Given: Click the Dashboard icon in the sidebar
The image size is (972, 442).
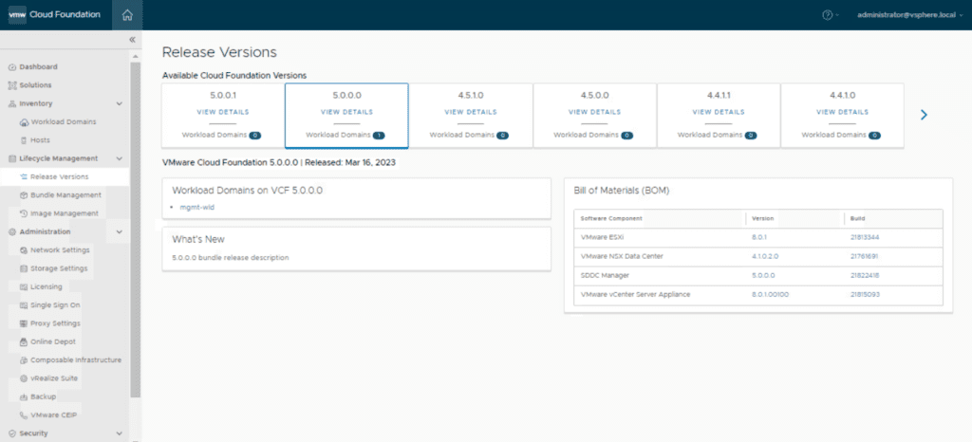Looking at the screenshot, I should coord(12,66).
